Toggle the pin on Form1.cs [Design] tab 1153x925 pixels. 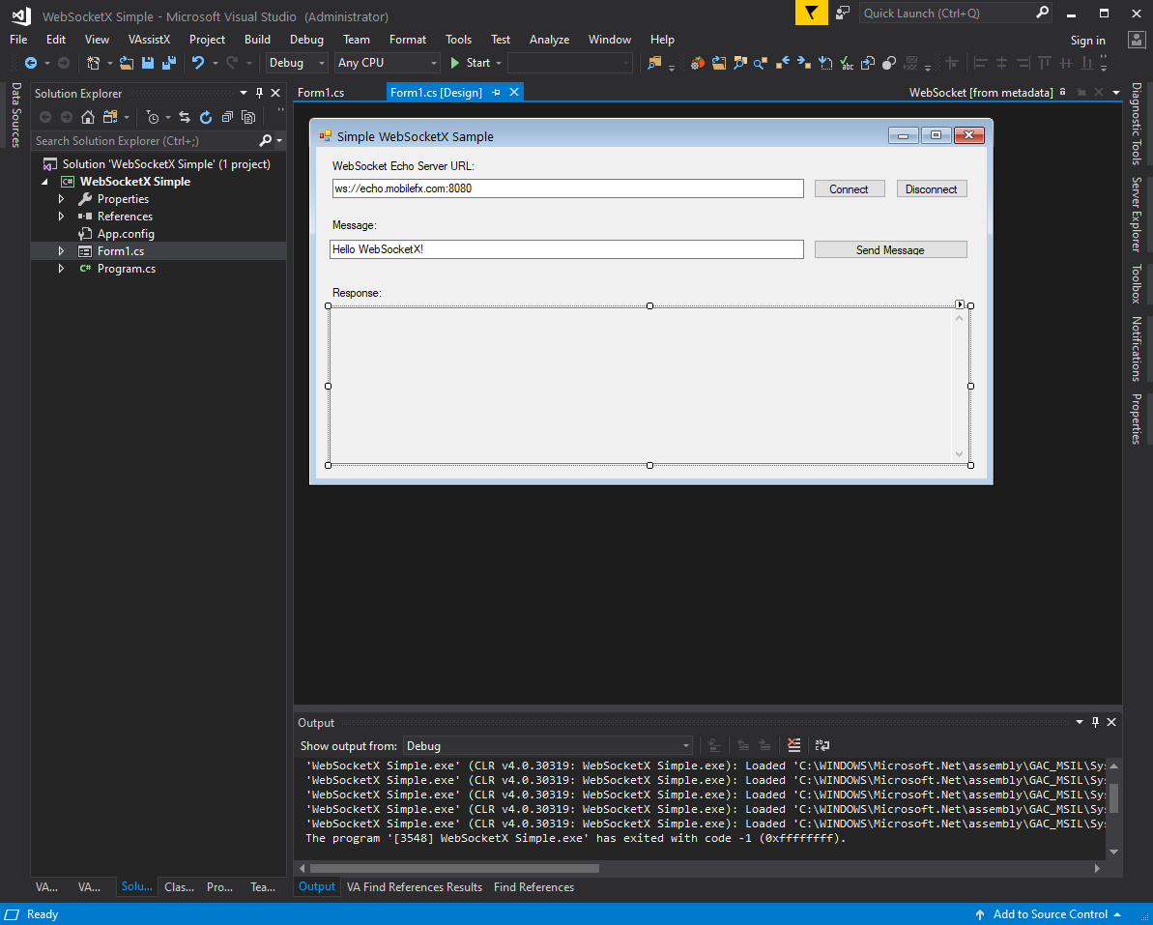(x=497, y=92)
